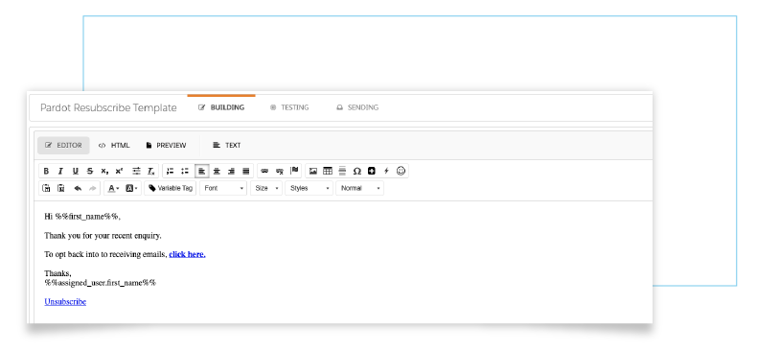Open the Normal paragraph format dropdown

click(x=360, y=189)
